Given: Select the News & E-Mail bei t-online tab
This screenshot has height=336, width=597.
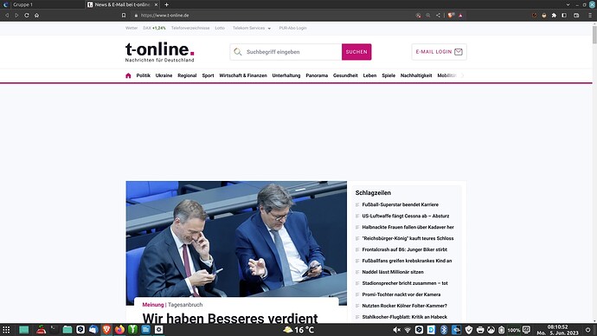Looking at the screenshot, I should click(x=122, y=4).
